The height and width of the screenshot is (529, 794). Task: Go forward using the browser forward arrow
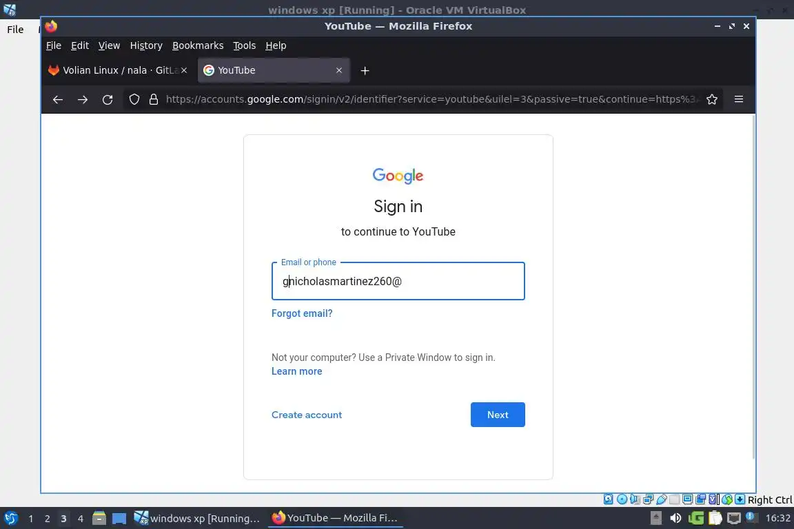(x=83, y=100)
